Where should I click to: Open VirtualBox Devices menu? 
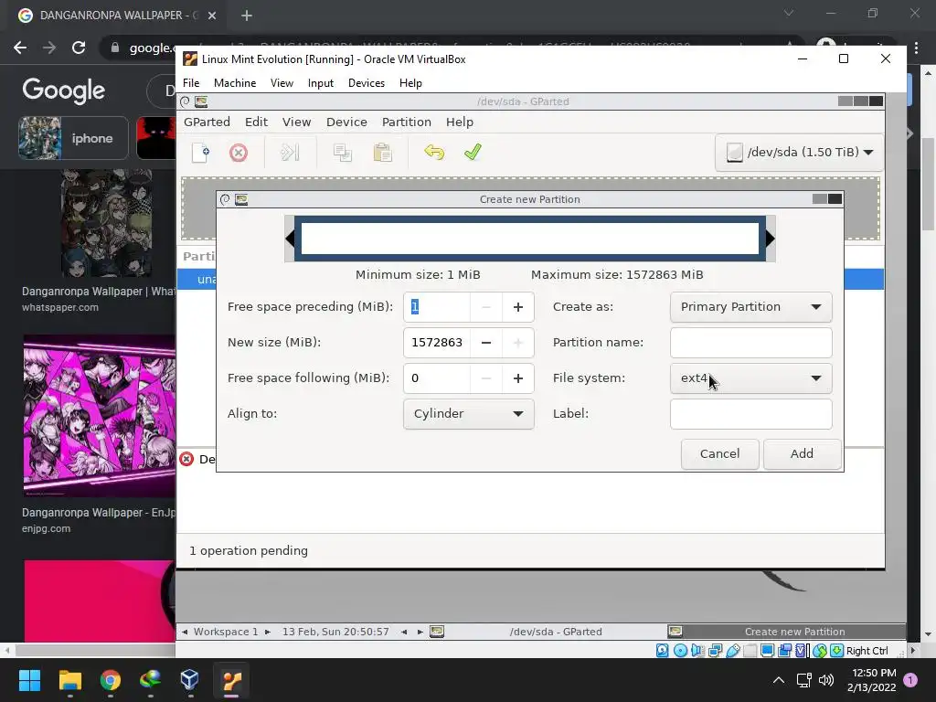tap(366, 83)
